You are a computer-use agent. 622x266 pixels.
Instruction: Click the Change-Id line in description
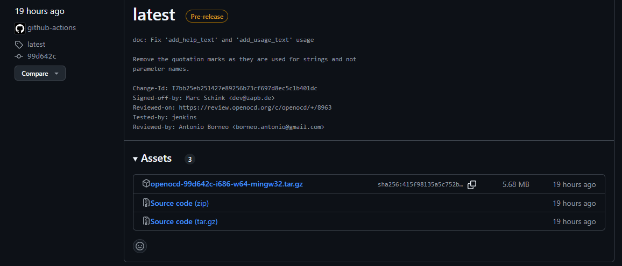tap(225, 88)
